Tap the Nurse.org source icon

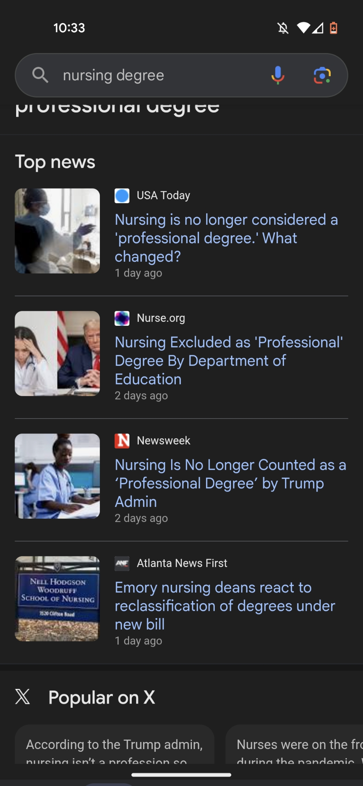pyautogui.click(x=122, y=318)
